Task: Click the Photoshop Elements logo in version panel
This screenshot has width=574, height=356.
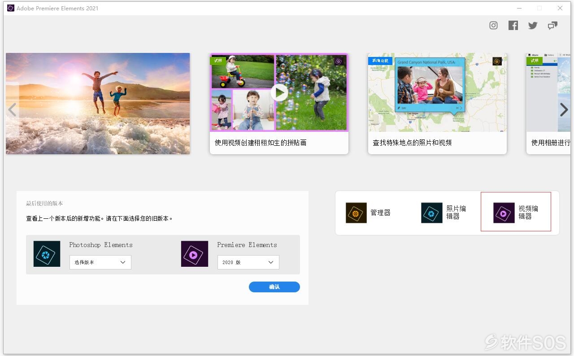Action: click(47, 254)
